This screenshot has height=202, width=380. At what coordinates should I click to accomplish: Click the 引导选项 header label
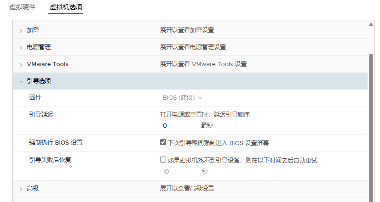[39, 81]
